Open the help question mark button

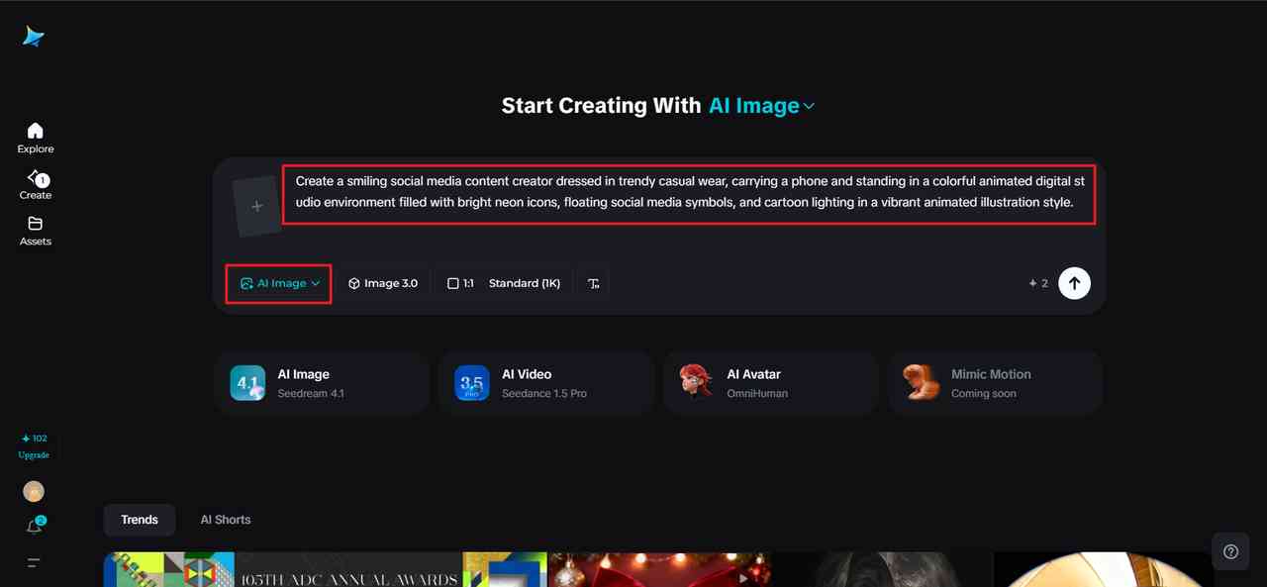click(1230, 551)
